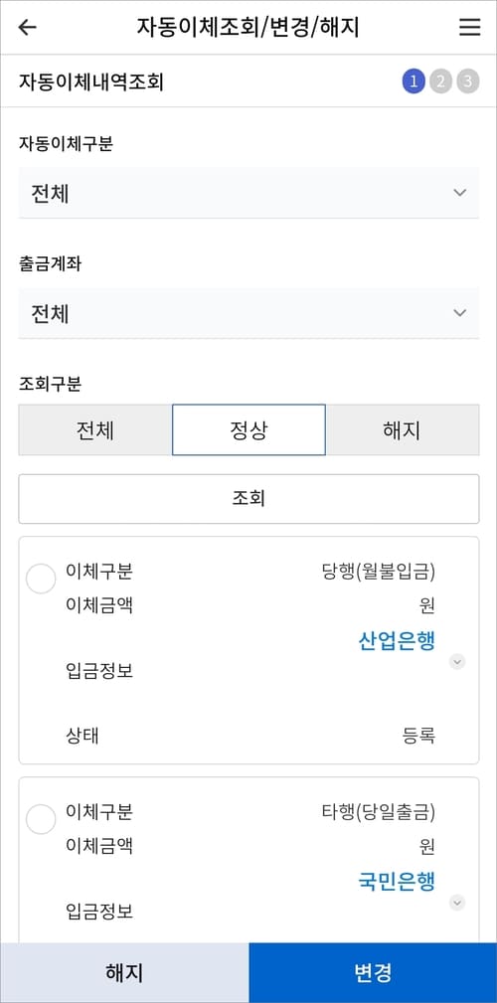Image resolution: width=497 pixels, height=1003 pixels.
Task: Select the 전체 tab under 조회구분
Action: pyautogui.click(x=95, y=429)
